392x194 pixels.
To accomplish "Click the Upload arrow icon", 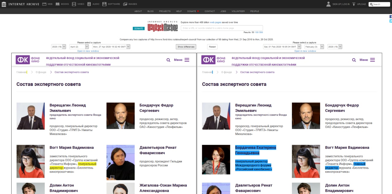I will (x=354, y=4).
